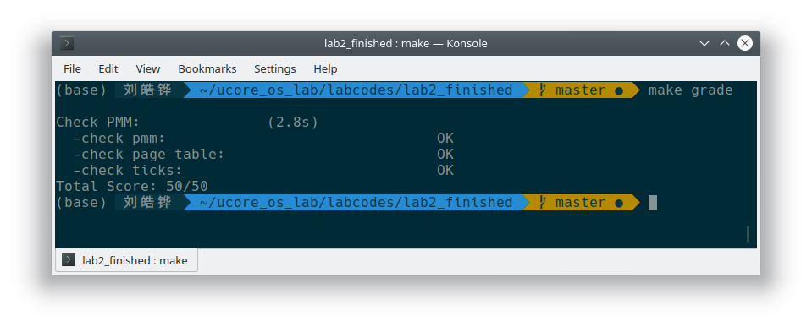Click the '(2.8s)' timing text
This screenshot has height=327, width=812.
293,123
